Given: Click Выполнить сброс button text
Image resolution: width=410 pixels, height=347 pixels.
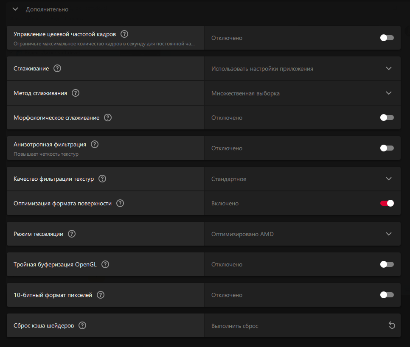Looking at the screenshot, I should [235, 326].
